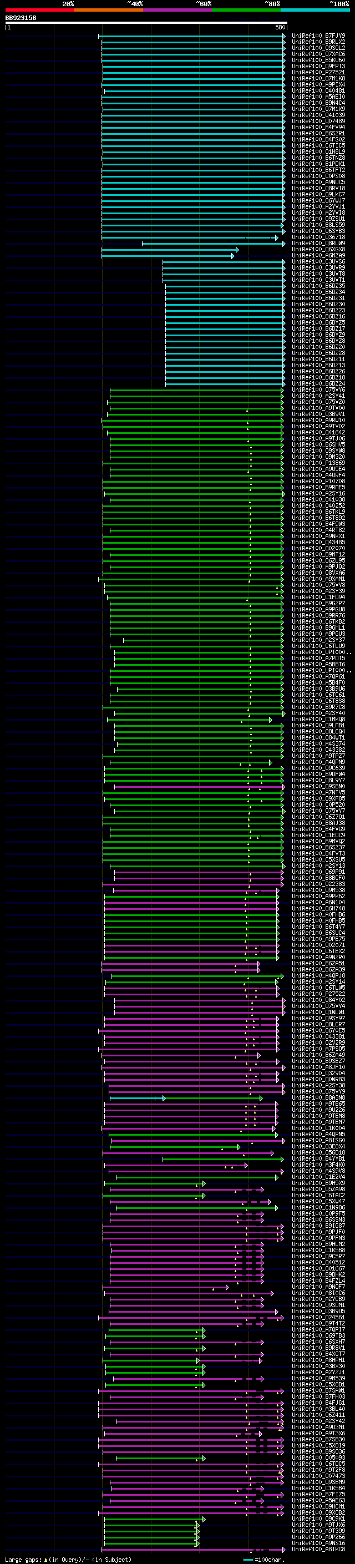This screenshot has width=355, height=1564.
Task: Select hit UniRef100_P10708
Action: (318, 482)
